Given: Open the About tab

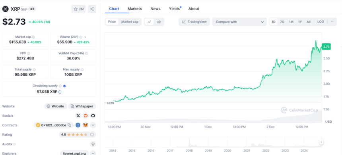Looking at the screenshot, I should [194, 9].
